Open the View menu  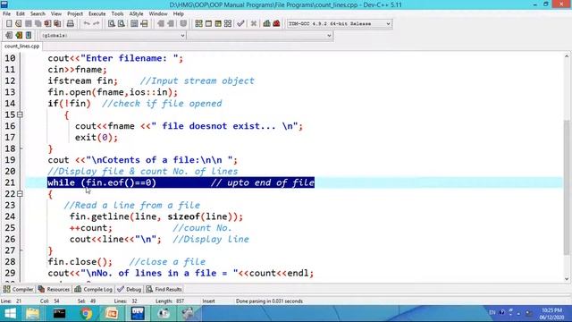coord(55,13)
